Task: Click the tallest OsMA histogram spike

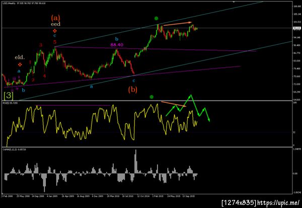Action: tap(136, 162)
